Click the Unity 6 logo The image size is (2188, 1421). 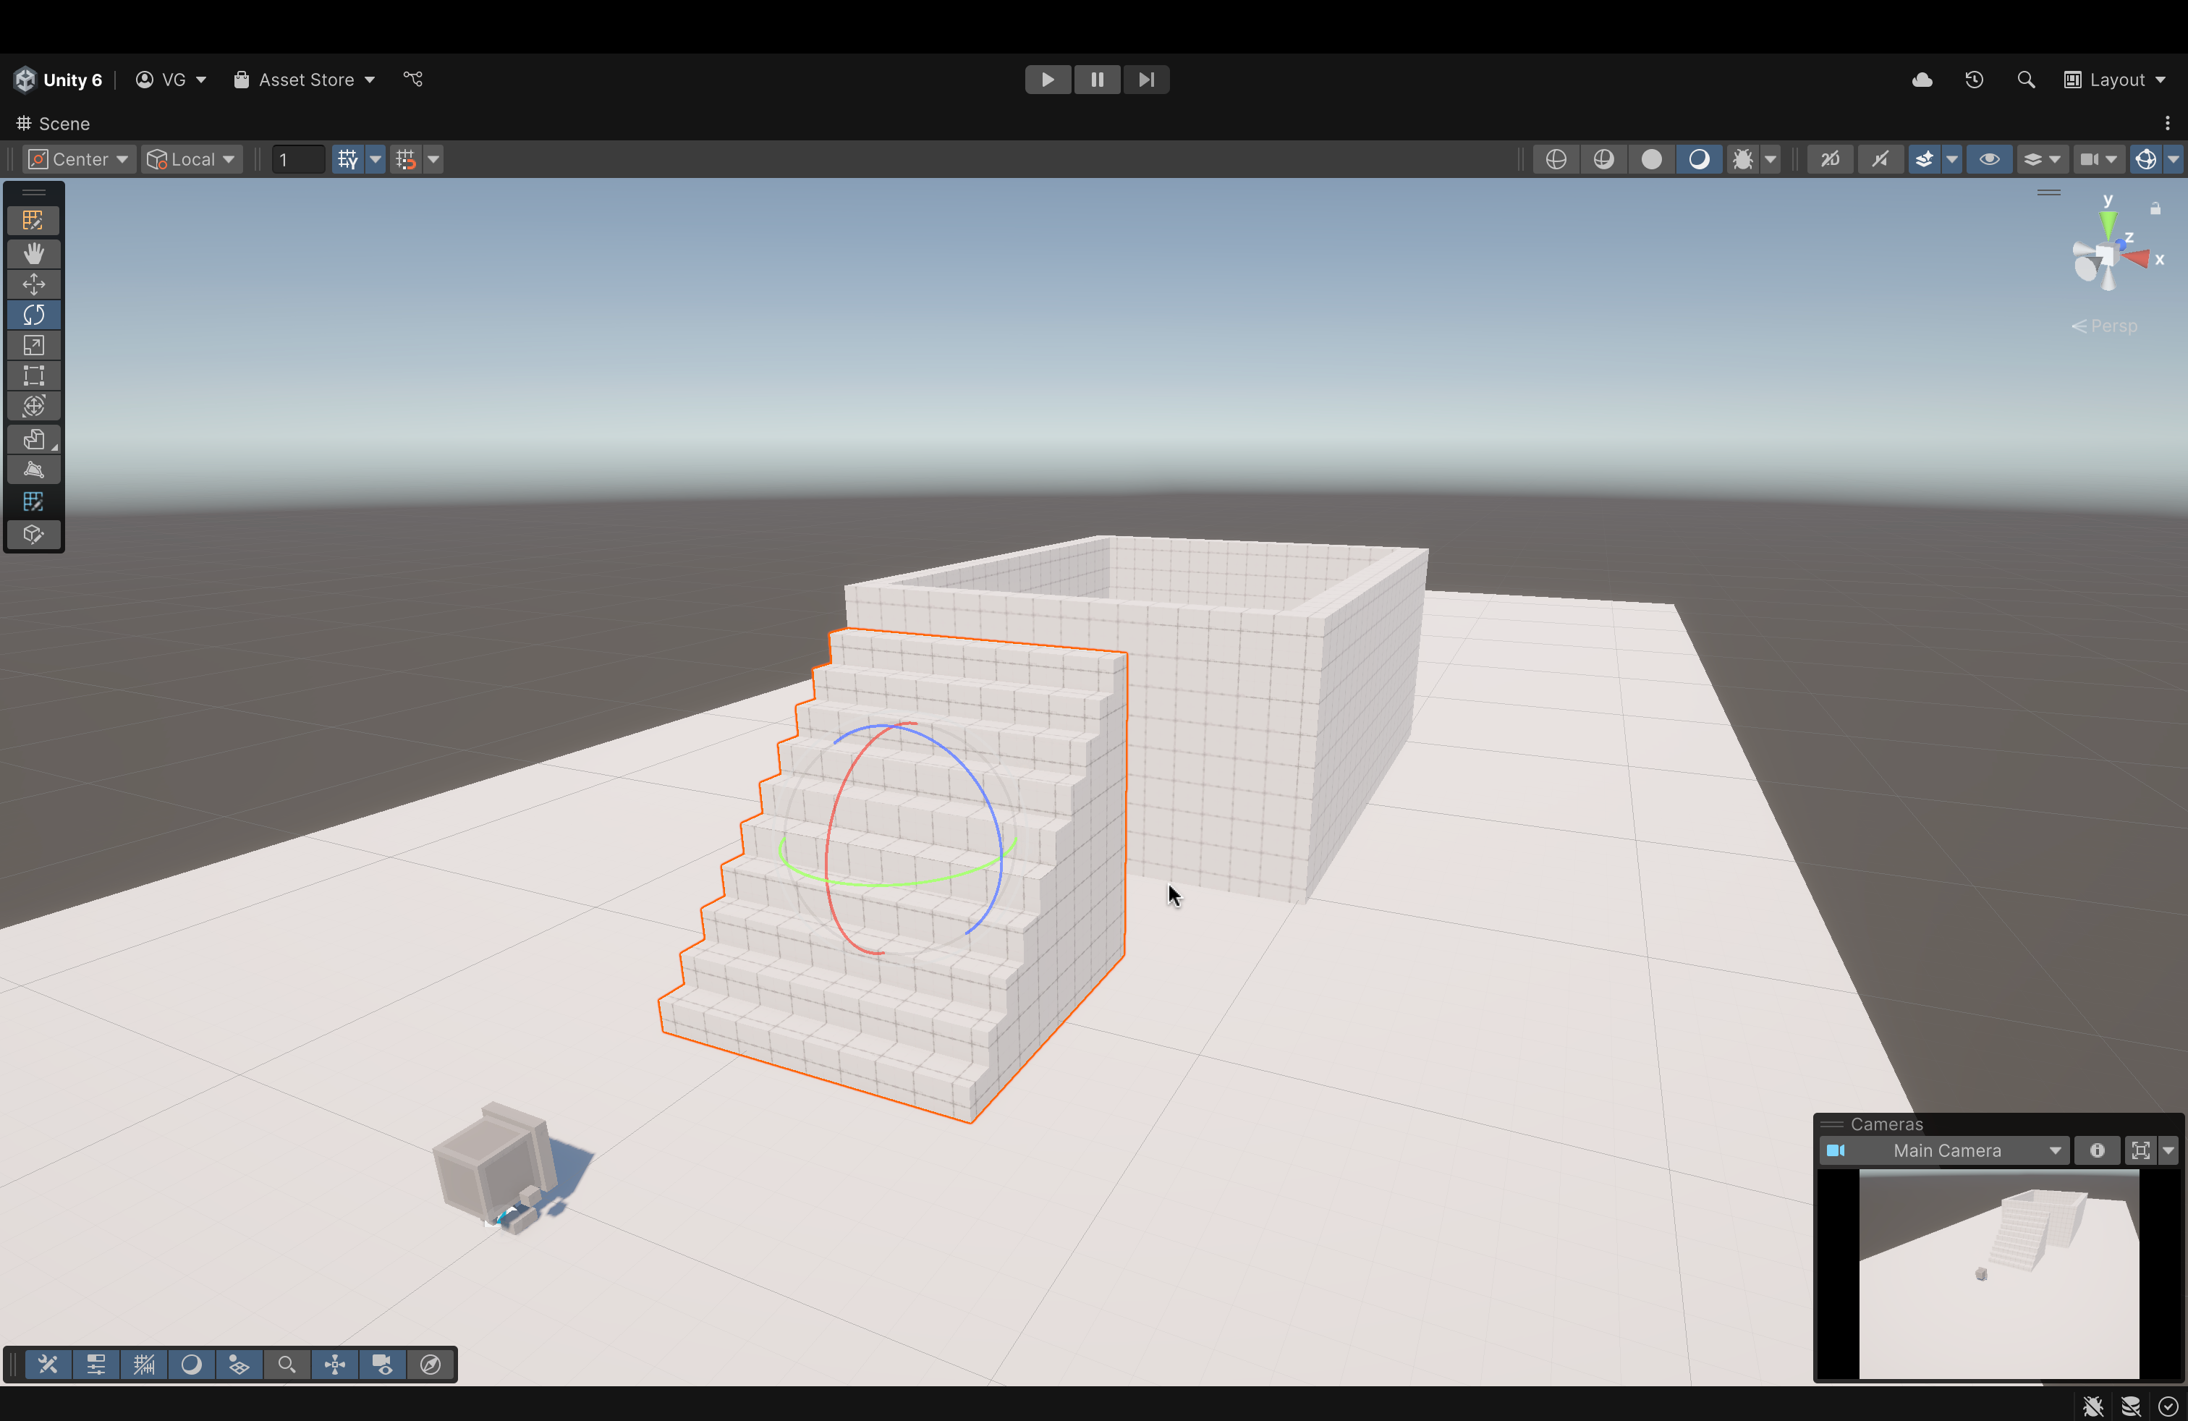pos(25,80)
